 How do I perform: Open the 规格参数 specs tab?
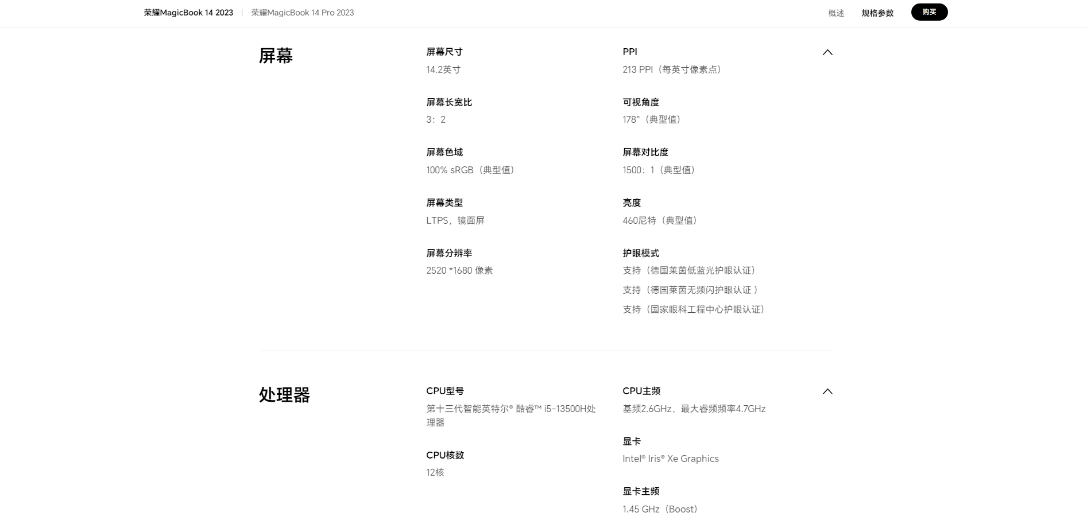[x=877, y=13]
